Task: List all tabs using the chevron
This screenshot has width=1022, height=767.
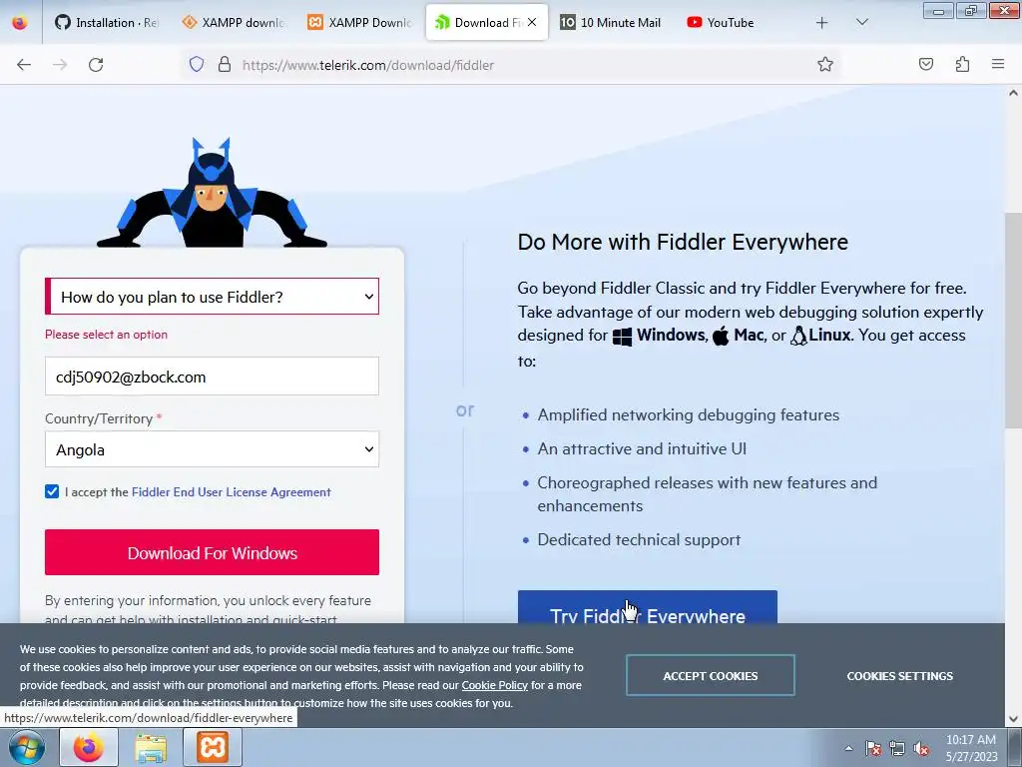Action: pos(861,23)
